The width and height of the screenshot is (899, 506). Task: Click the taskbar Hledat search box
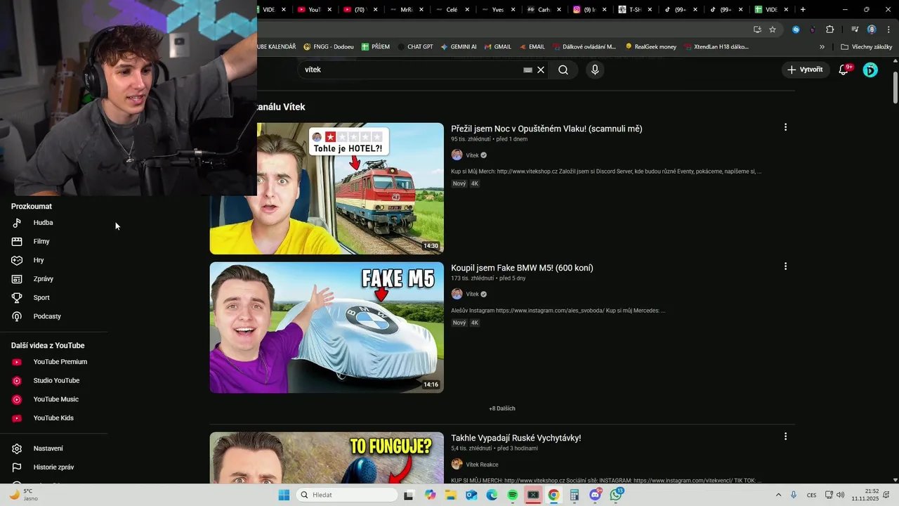[347, 495]
